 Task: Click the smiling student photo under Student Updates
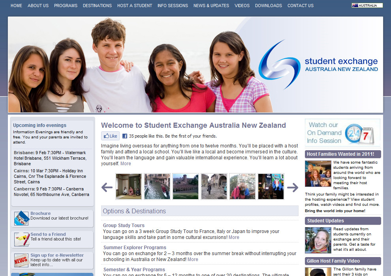tap(318, 241)
